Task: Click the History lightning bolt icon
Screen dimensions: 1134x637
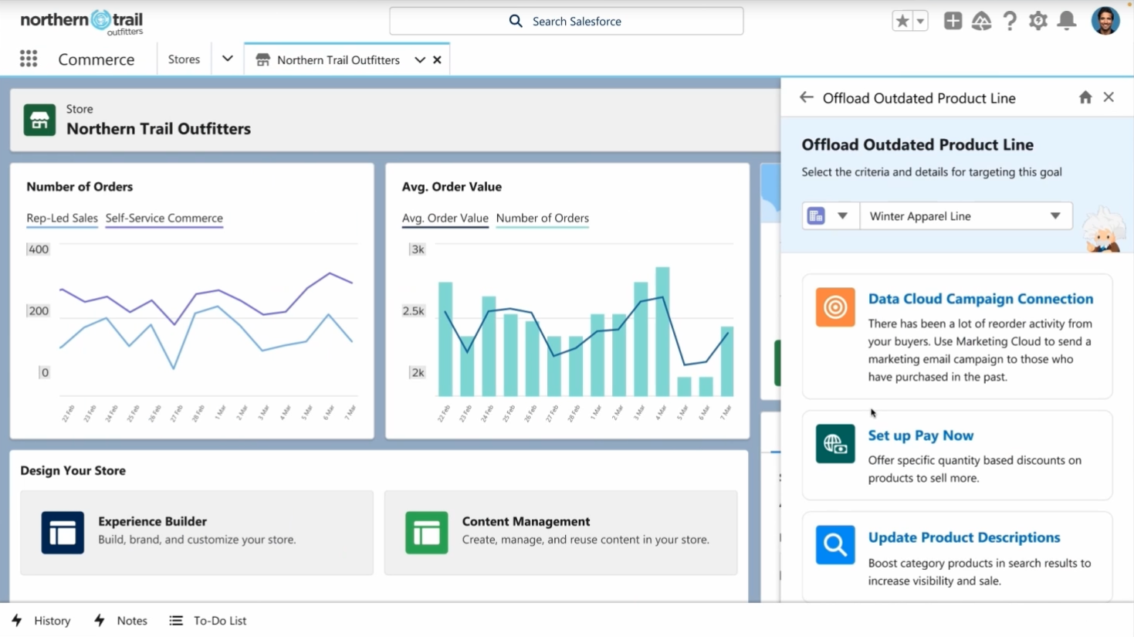Action: pyautogui.click(x=17, y=621)
